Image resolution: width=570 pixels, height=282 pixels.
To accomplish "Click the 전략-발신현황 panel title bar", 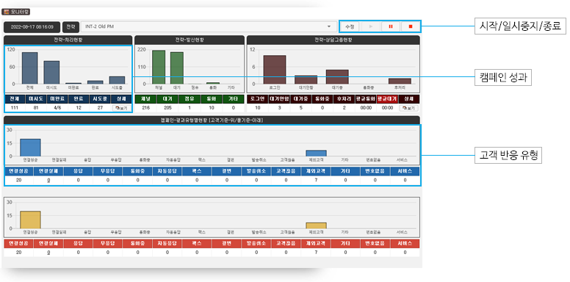I will point(189,40).
